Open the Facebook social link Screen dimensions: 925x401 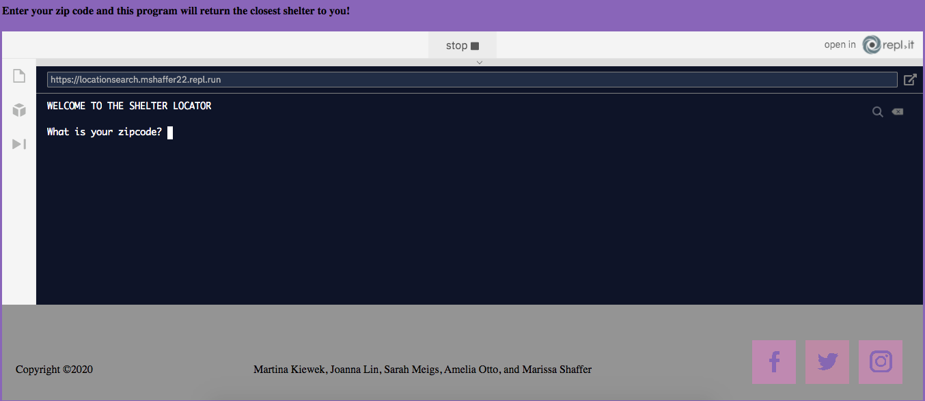(x=774, y=362)
